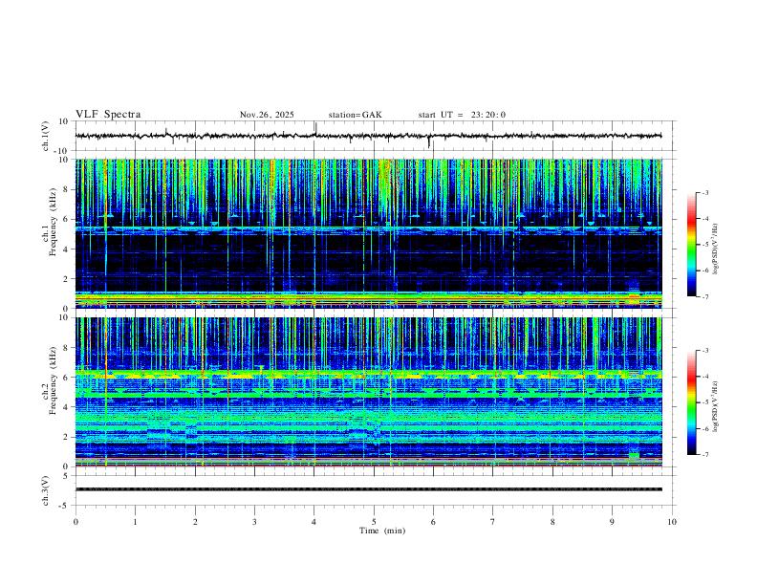The height and width of the screenshot is (585, 757).
Task: Click the time axis tick label '5'
Action: click(374, 522)
